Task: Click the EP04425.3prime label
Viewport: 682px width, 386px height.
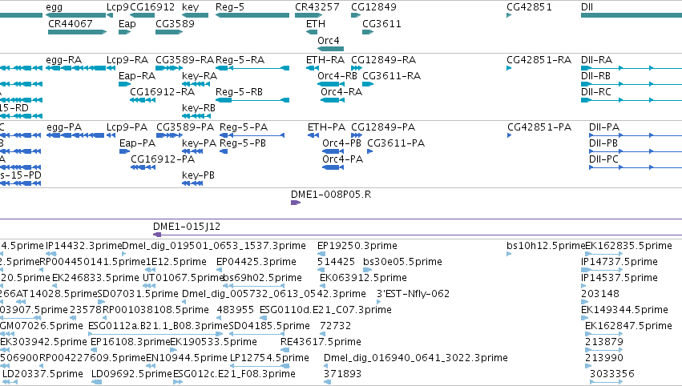Action: pyautogui.click(x=256, y=262)
